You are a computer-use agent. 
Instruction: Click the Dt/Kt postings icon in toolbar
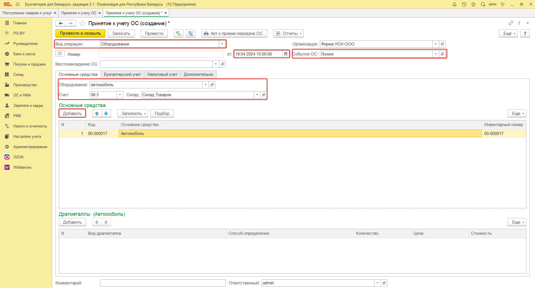[178, 33]
